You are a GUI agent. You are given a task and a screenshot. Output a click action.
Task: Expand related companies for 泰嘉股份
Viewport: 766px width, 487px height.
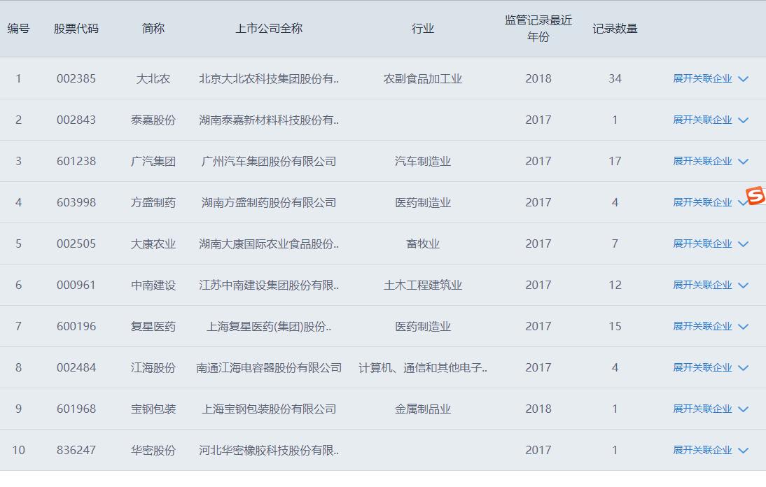pyautogui.click(x=710, y=120)
